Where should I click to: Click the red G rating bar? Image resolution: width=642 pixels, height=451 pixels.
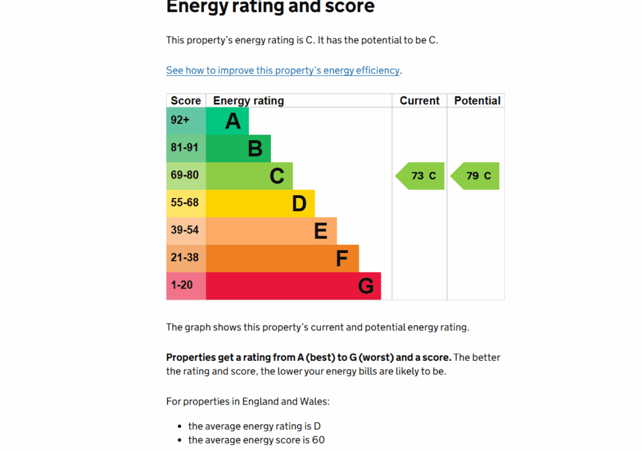pyautogui.click(x=293, y=286)
